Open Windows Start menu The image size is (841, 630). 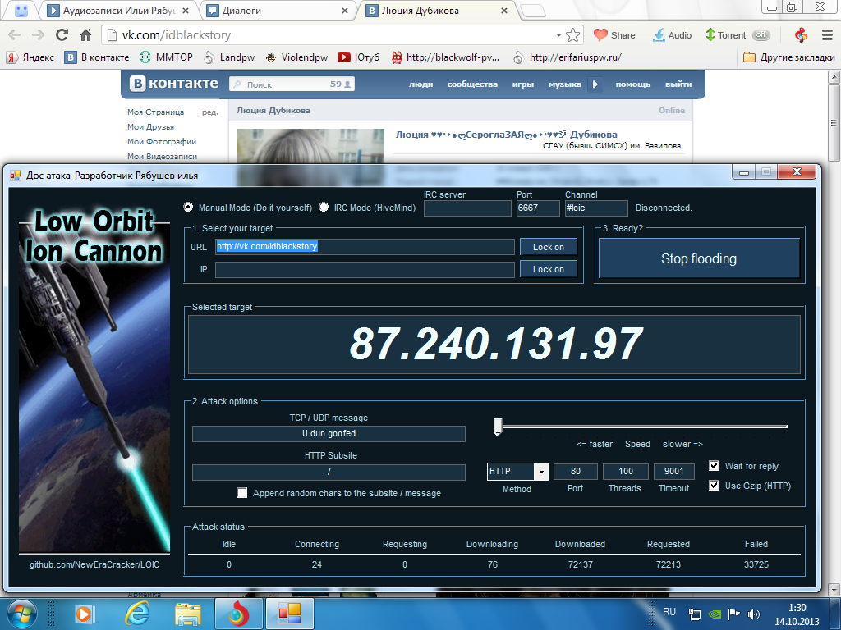(21, 614)
